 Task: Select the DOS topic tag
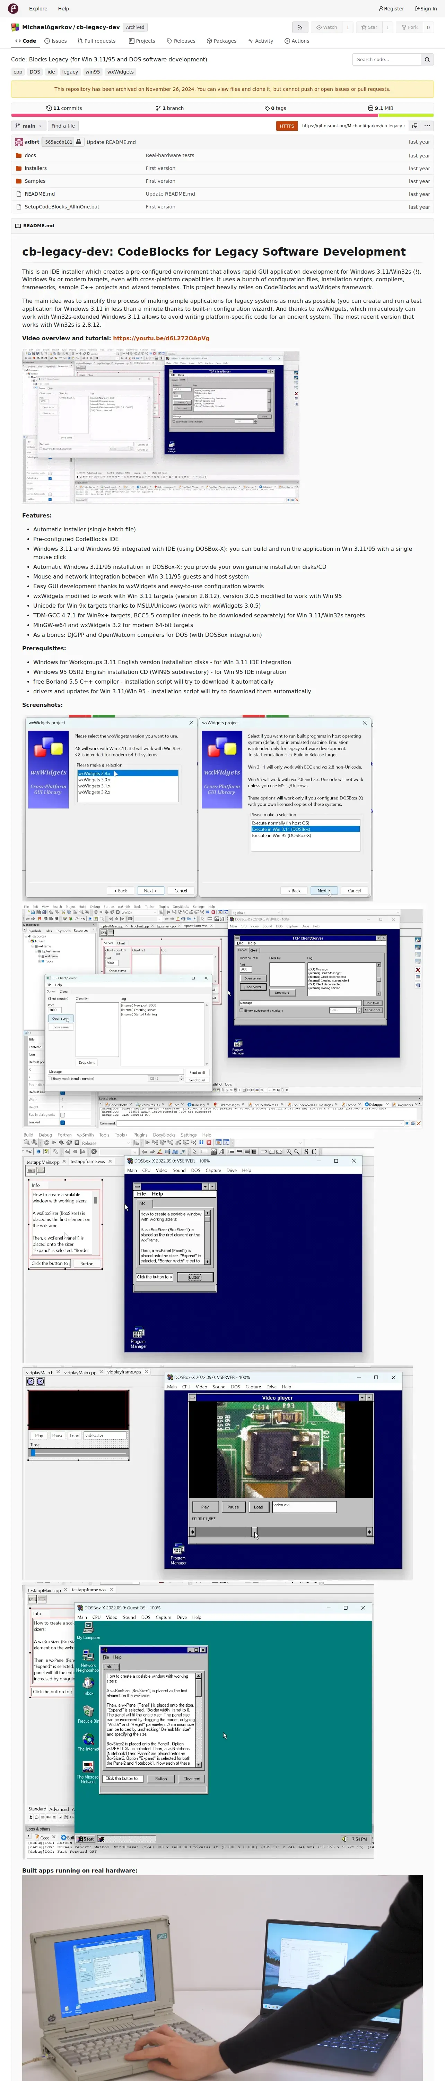click(x=35, y=72)
